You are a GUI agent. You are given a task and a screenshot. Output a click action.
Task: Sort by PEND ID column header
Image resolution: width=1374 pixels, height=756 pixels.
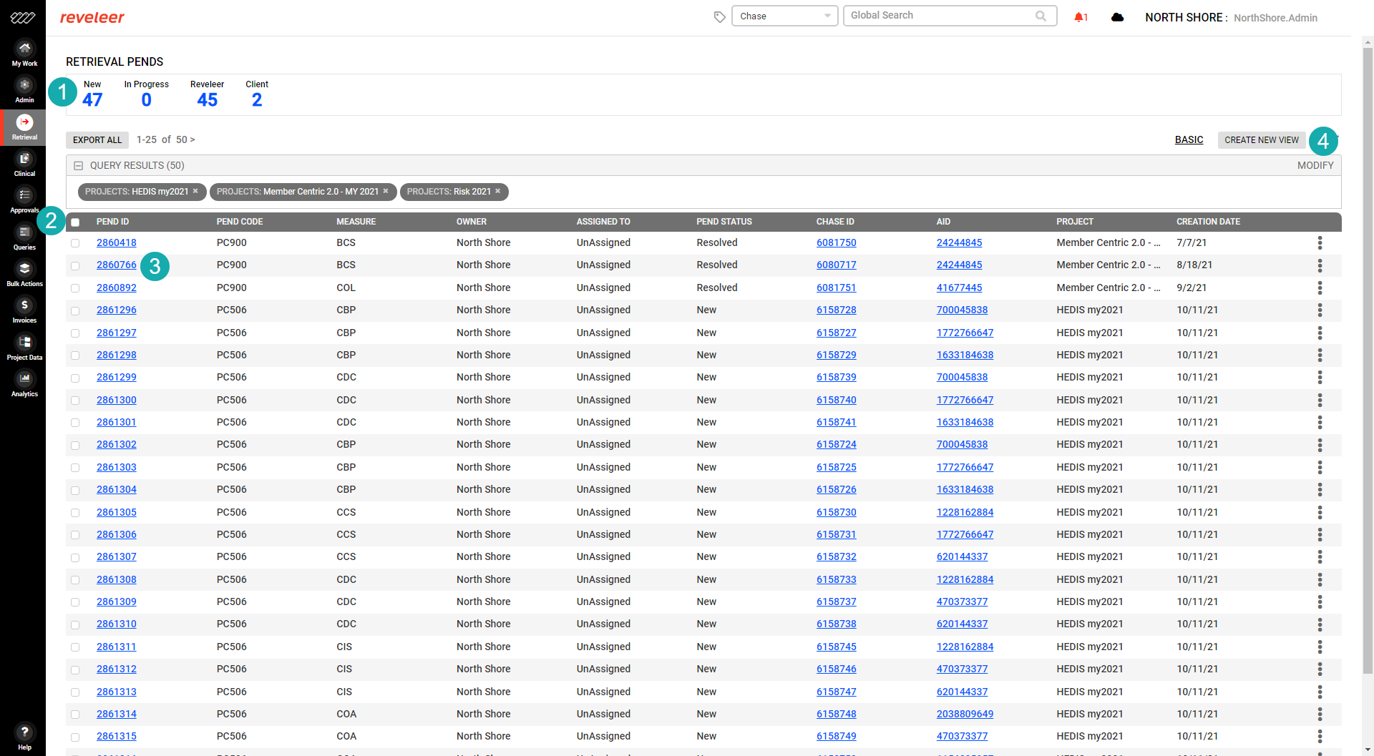(x=113, y=222)
